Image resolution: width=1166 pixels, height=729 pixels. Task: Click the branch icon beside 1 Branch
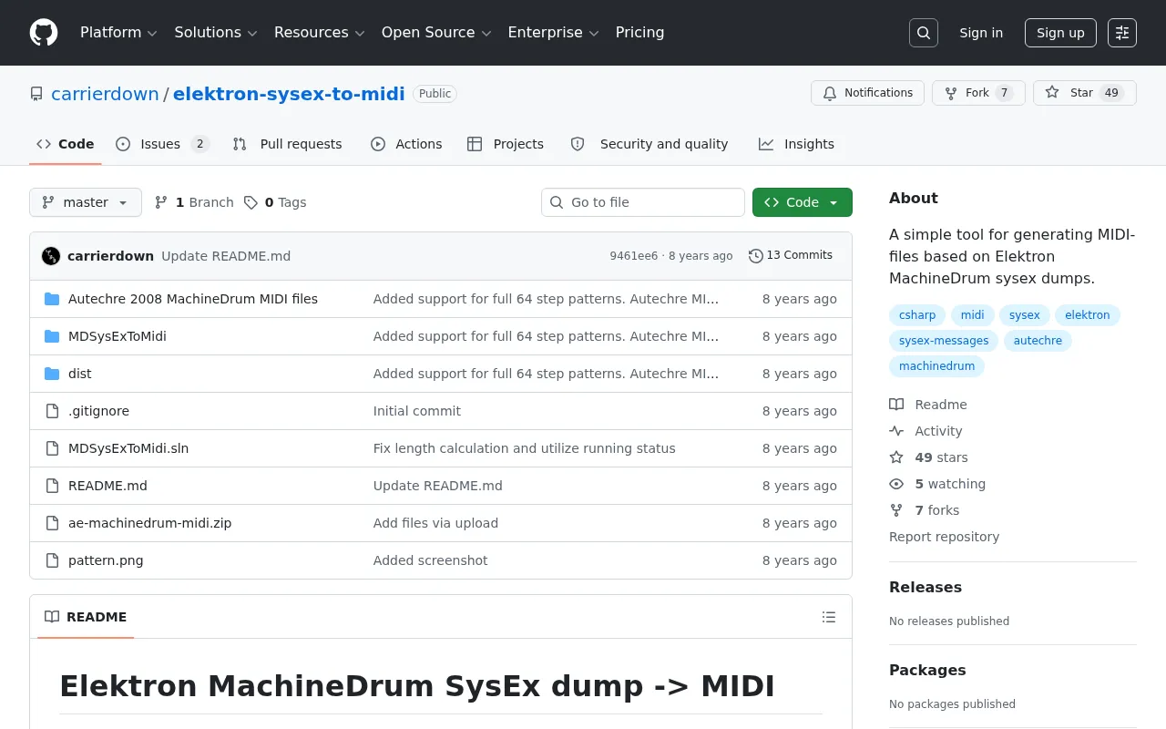point(161,202)
